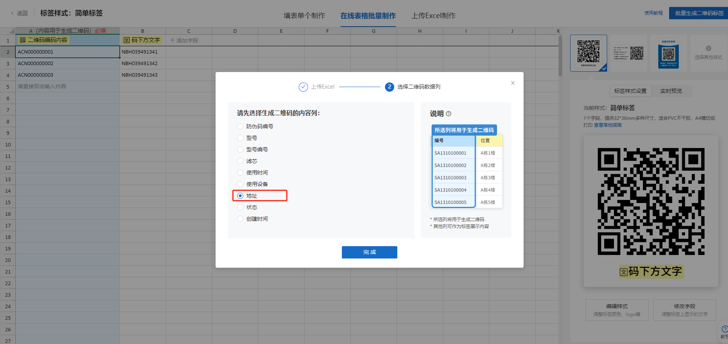Image resolution: width=728 pixels, height=344 pixels.
Task: Click 选择其他样式 tile
Action: (708, 53)
